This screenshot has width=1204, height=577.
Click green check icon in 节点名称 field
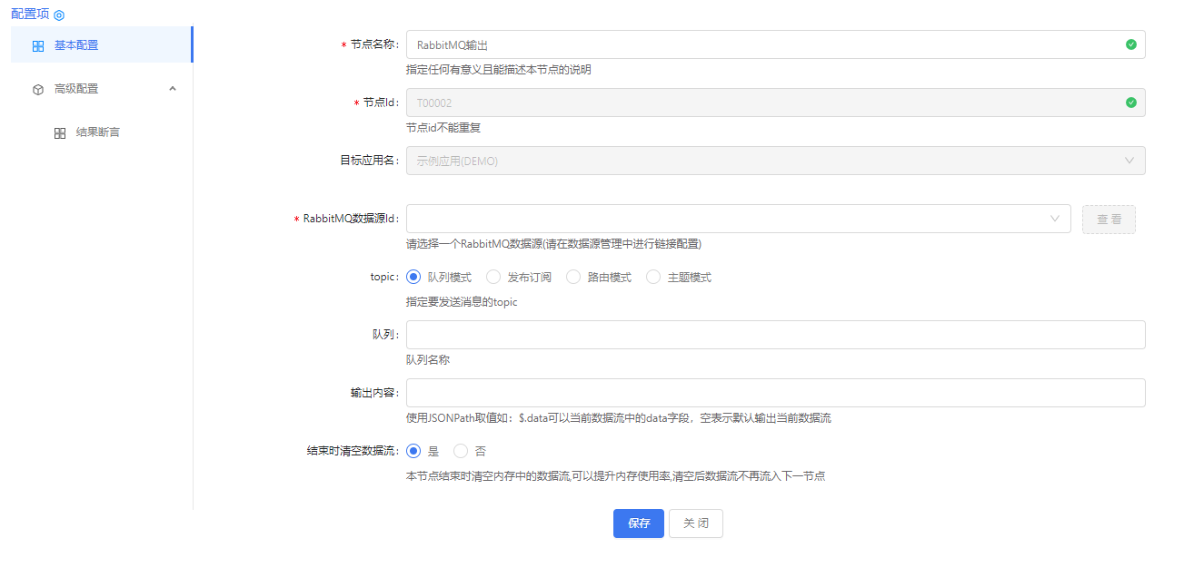[x=1130, y=44]
